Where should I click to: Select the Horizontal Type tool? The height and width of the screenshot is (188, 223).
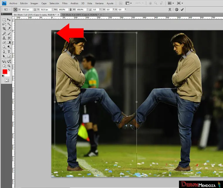tap(9, 52)
